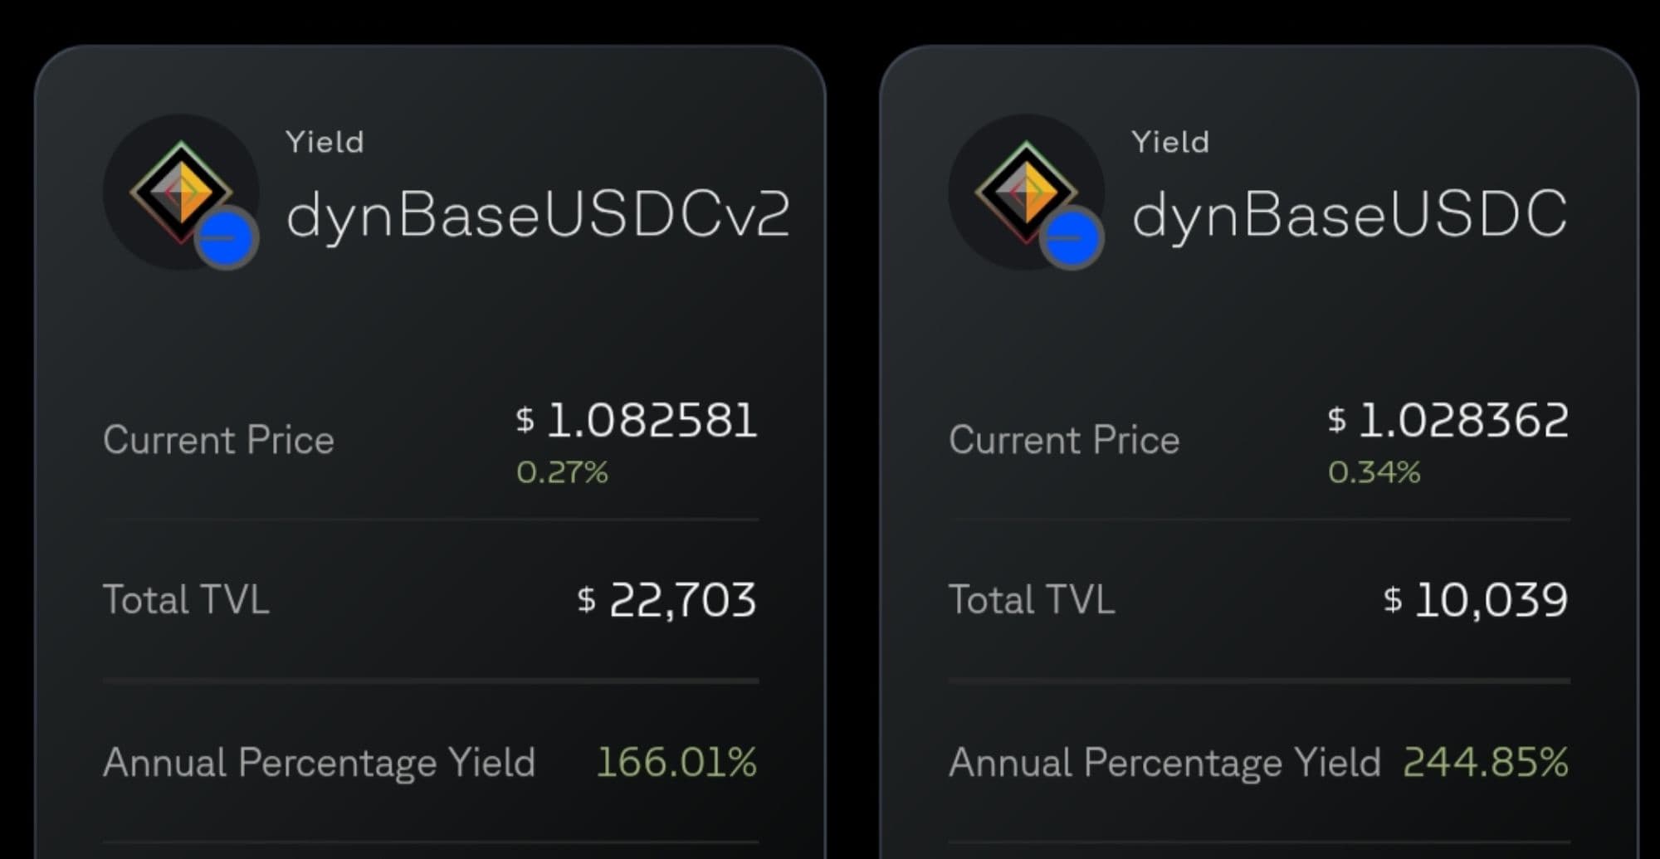
Task: Click the $10,039 Total TVL value
Action: point(1476,600)
